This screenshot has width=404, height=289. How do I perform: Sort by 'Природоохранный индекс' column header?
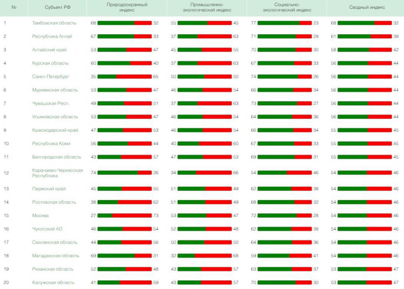tap(124, 7)
